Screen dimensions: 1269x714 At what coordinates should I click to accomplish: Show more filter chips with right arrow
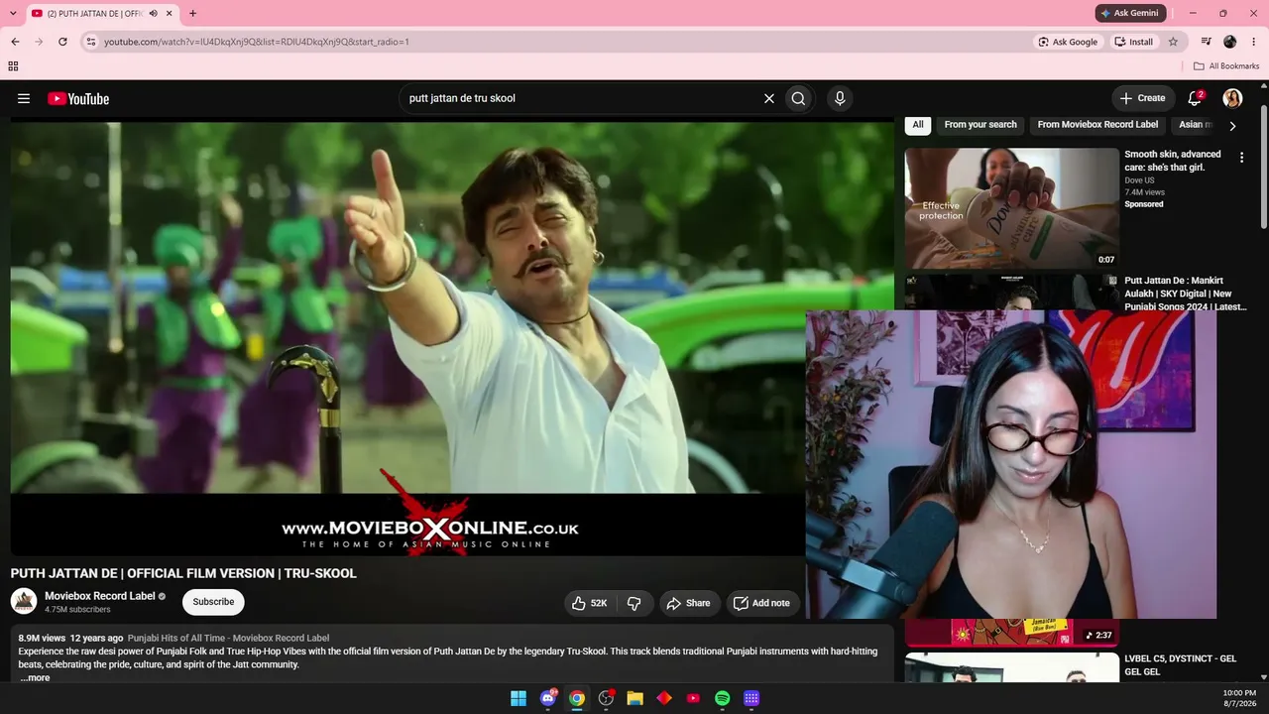(x=1232, y=126)
